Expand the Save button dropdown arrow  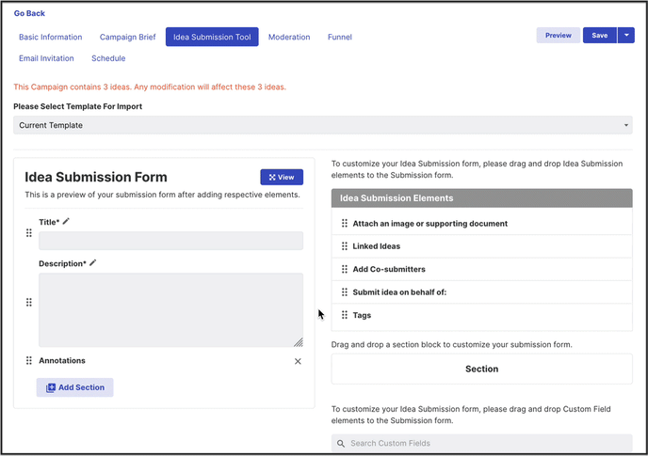(625, 36)
